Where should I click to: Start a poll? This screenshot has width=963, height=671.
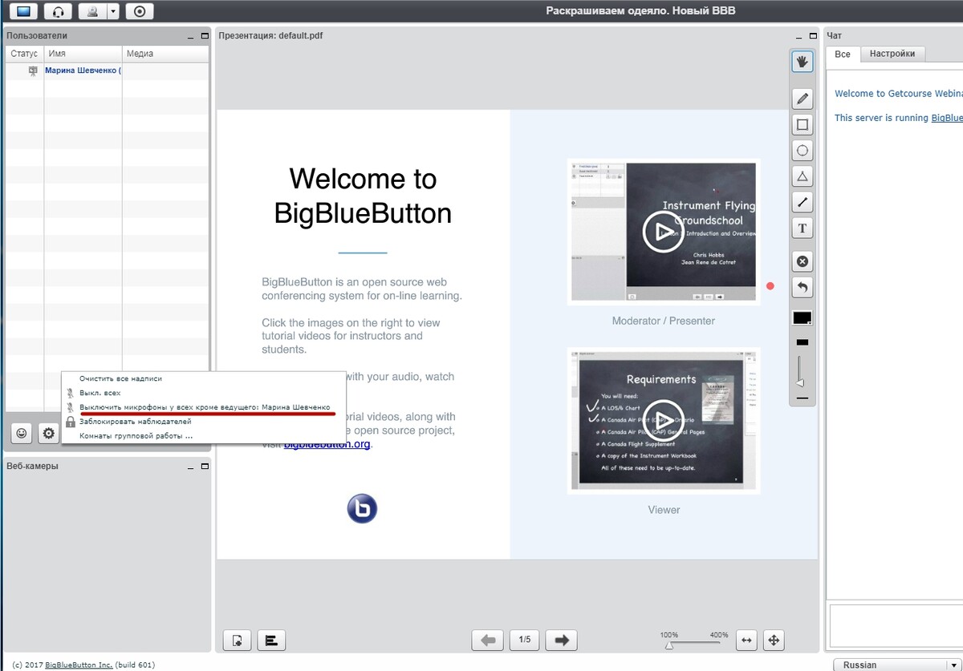point(271,640)
